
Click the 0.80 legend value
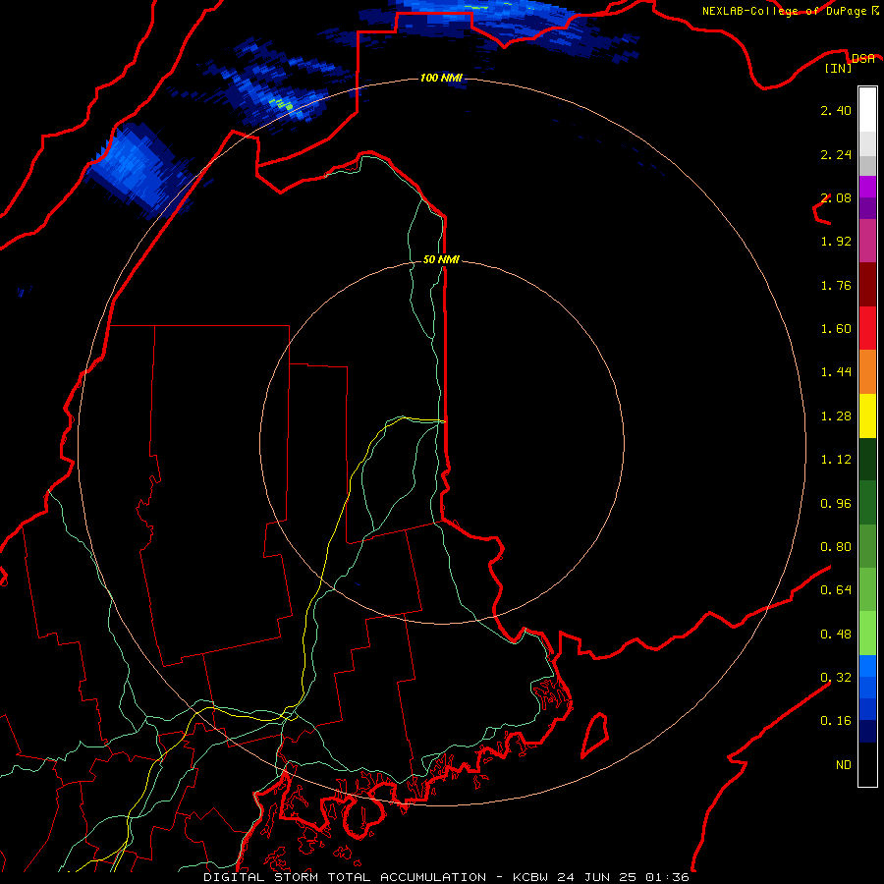(836, 547)
